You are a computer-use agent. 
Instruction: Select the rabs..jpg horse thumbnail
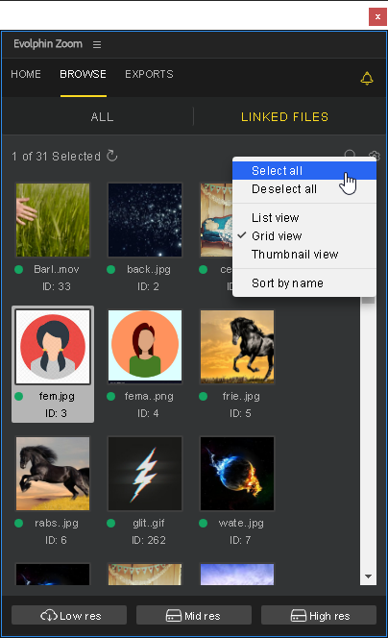tap(53, 474)
